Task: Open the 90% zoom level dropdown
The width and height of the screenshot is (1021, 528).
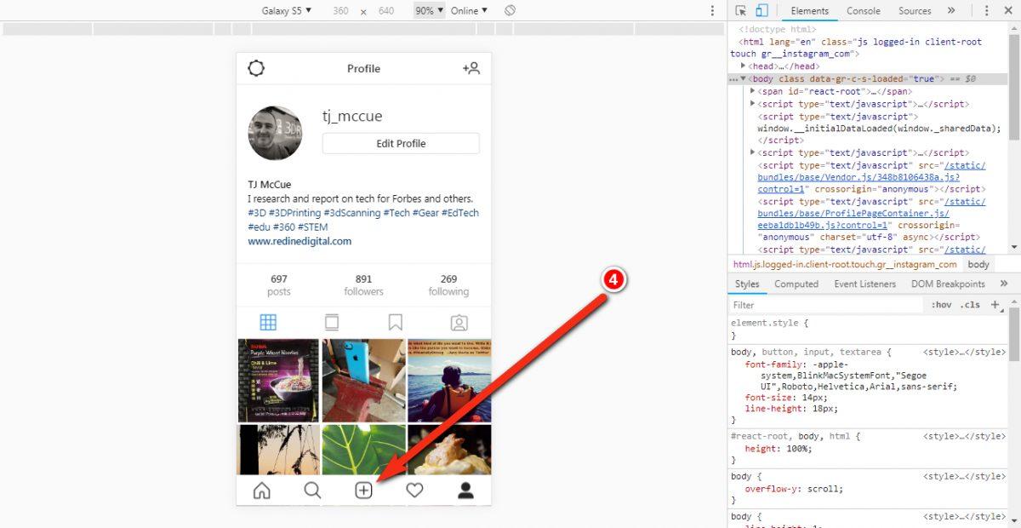Action: (x=430, y=10)
